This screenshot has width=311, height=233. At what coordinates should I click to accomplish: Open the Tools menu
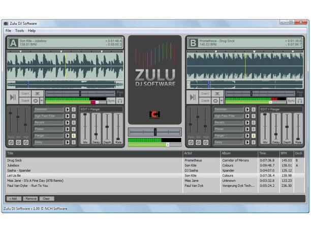point(19,30)
